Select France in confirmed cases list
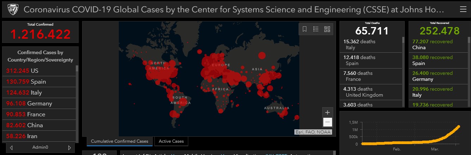471x155 pixels. tap(39, 114)
